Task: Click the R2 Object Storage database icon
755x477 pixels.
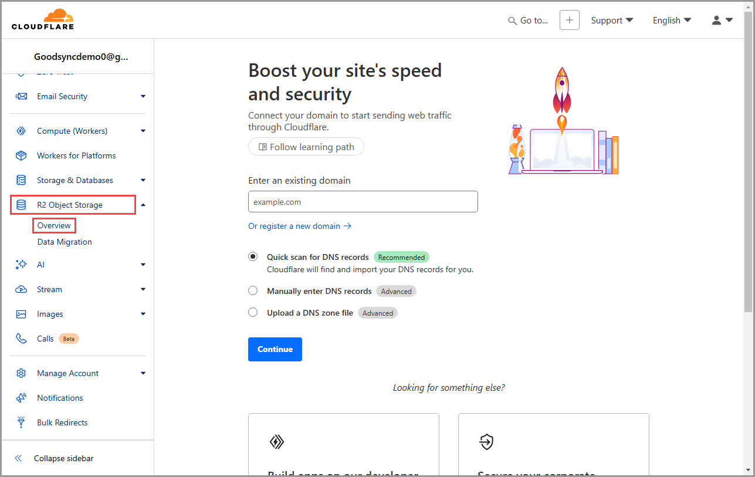Action: [x=21, y=205]
